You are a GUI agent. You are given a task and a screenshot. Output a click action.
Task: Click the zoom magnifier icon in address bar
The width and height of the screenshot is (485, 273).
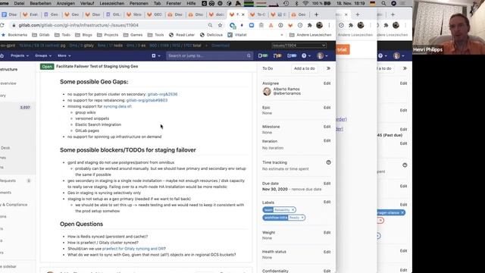[210, 25]
